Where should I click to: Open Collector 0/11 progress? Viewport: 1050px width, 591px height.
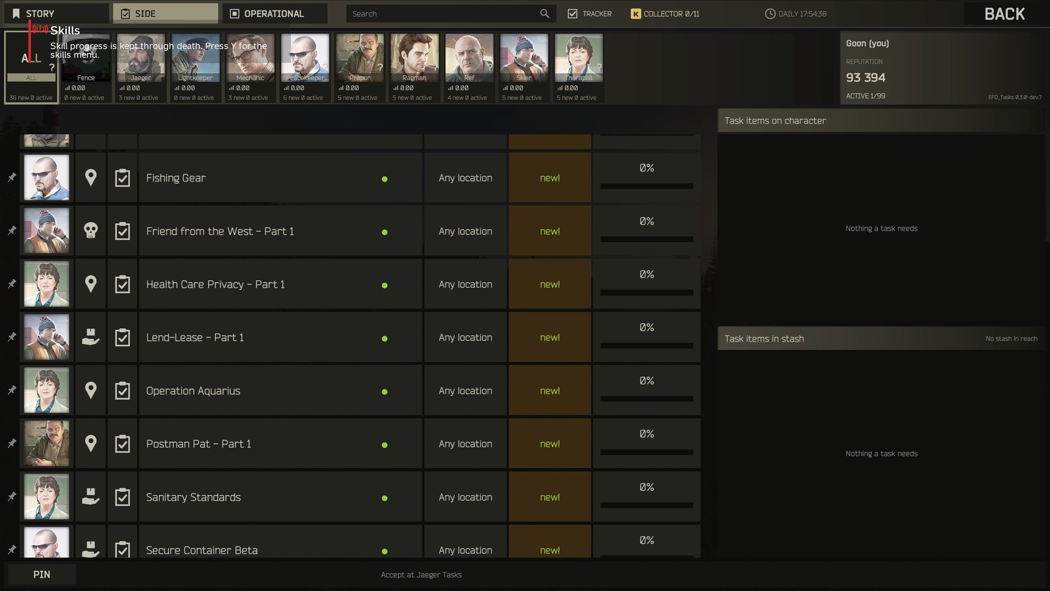pyautogui.click(x=665, y=14)
